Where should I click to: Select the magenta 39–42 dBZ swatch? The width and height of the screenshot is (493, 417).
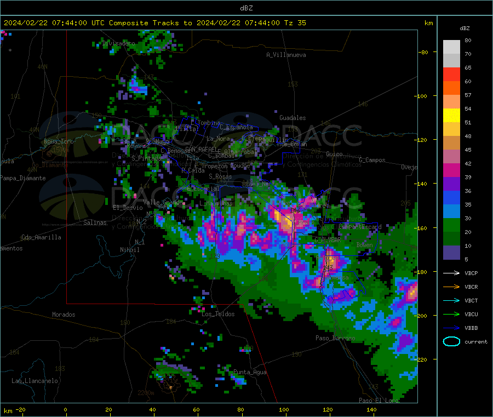tap(451, 170)
